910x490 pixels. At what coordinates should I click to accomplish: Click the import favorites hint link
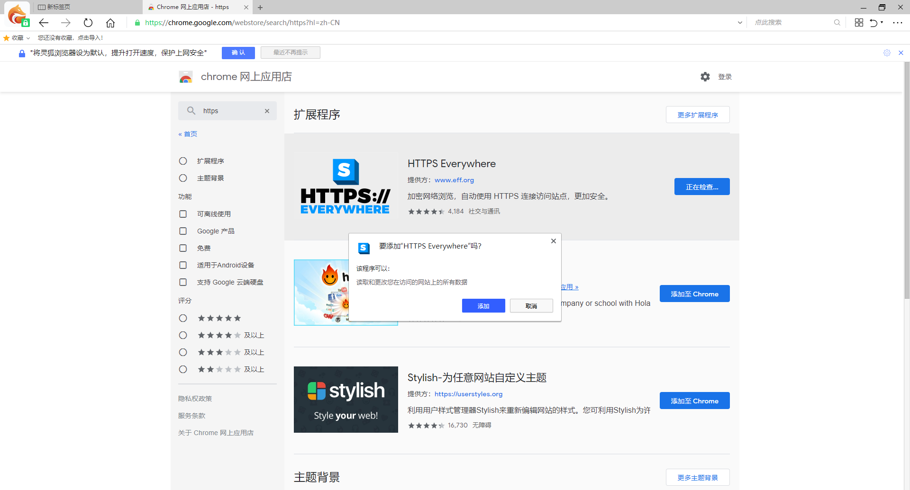70,38
